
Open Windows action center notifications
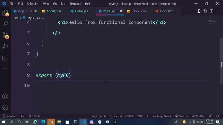(x=218, y=122)
